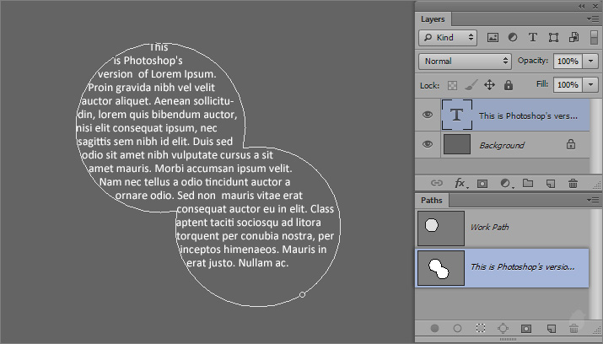The height and width of the screenshot is (344, 603).
Task: Filter layers by type (T) icon
Action: click(x=533, y=38)
